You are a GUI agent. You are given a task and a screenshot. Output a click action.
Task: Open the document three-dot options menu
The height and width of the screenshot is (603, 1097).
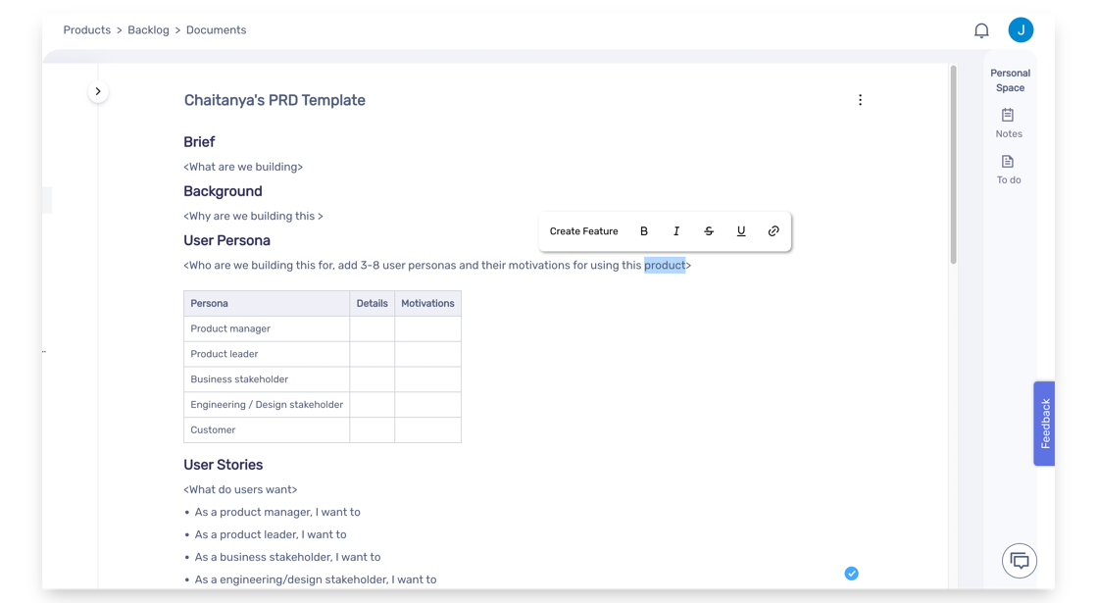coord(860,100)
